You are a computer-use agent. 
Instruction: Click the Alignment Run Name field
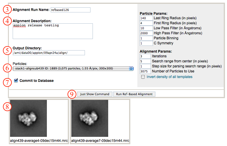tap(70, 10)
